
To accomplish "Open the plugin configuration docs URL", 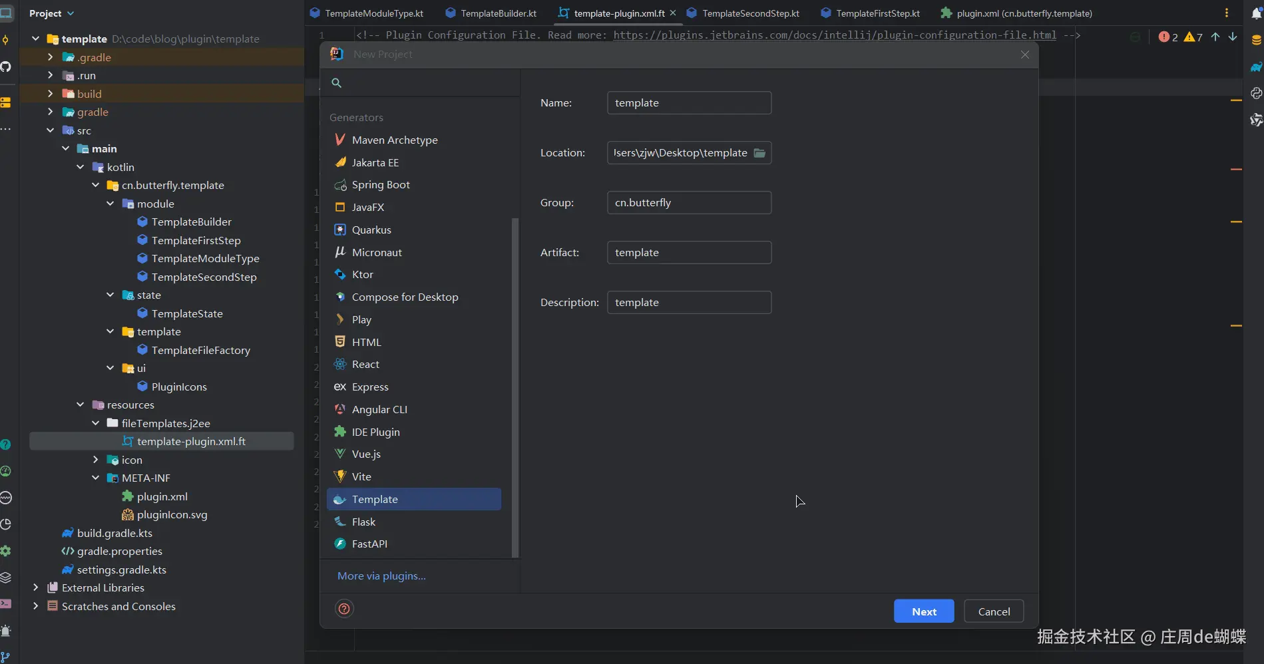I will click(x=835, y=35).
